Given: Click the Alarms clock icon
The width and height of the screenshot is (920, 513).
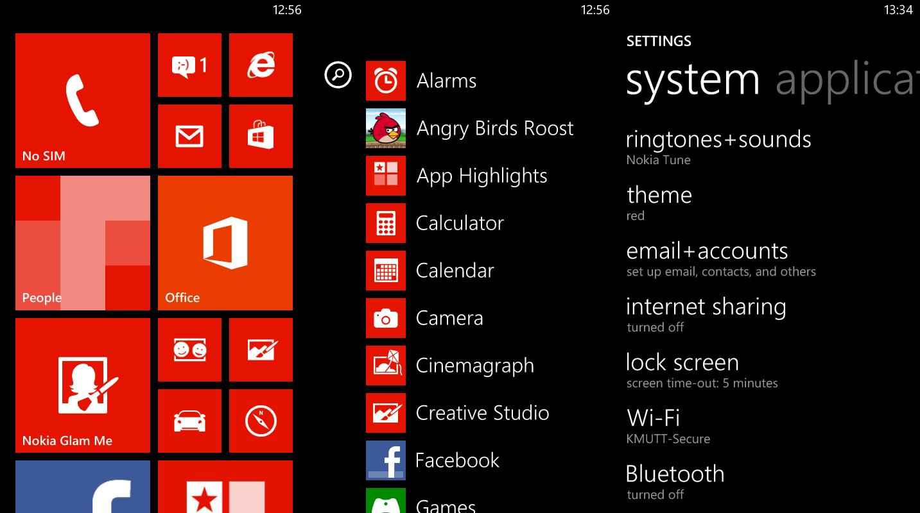Looking at the screenshot, I should tap(386, 81).
